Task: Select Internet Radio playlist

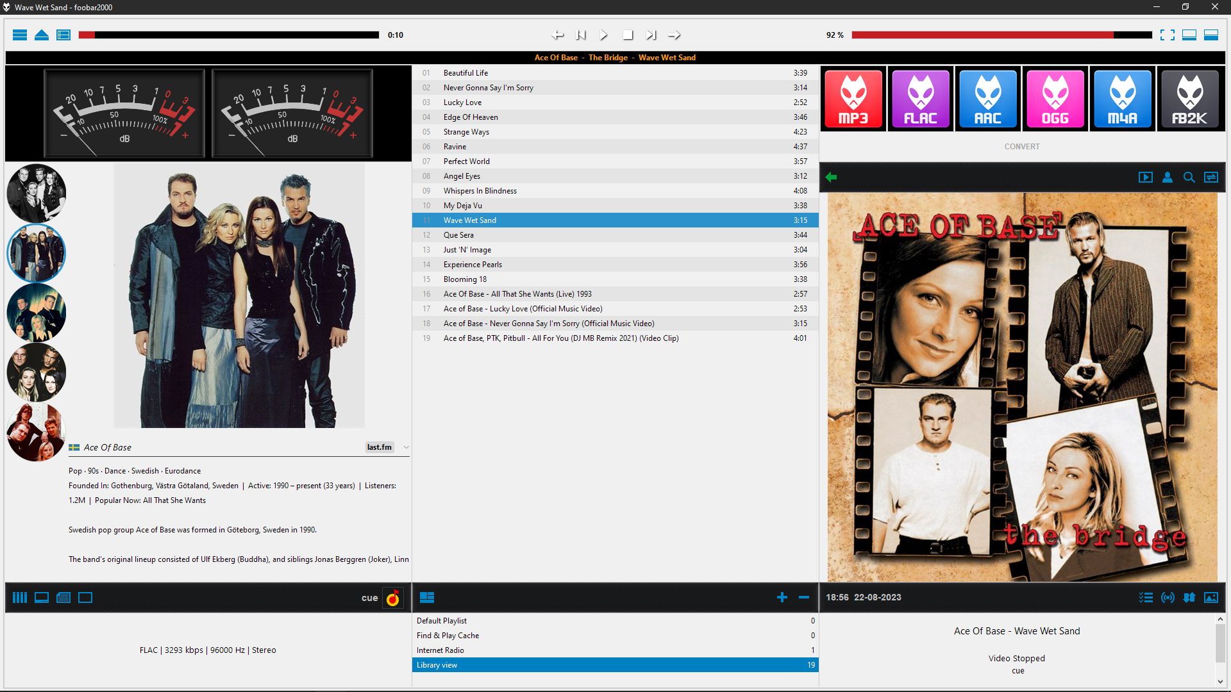Action: click(440, 650)
